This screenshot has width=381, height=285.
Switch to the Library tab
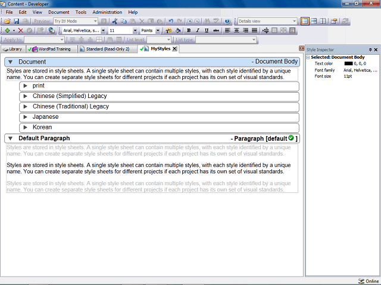point(13,49)
